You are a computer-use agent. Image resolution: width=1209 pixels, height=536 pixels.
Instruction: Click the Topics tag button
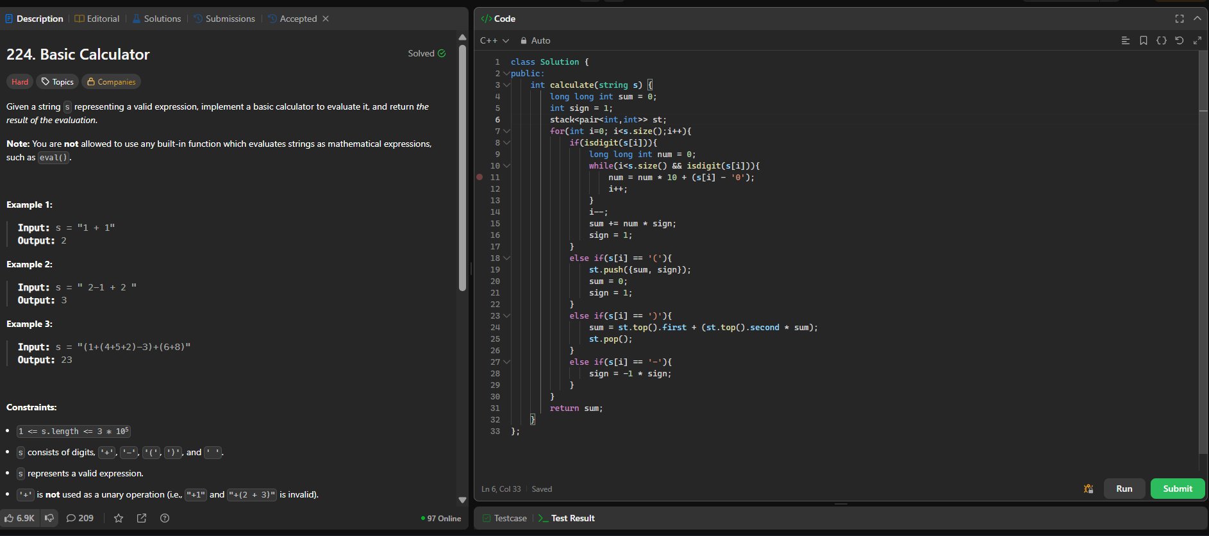click(57, 82)
